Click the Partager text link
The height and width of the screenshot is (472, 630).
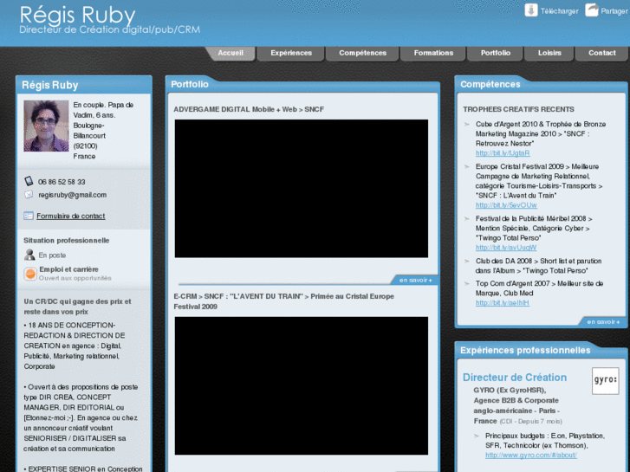click(614, 11)
